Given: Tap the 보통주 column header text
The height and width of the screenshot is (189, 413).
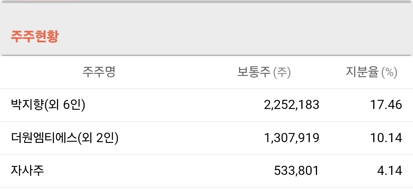Looking at the screenshot, I should pos(254,72).
